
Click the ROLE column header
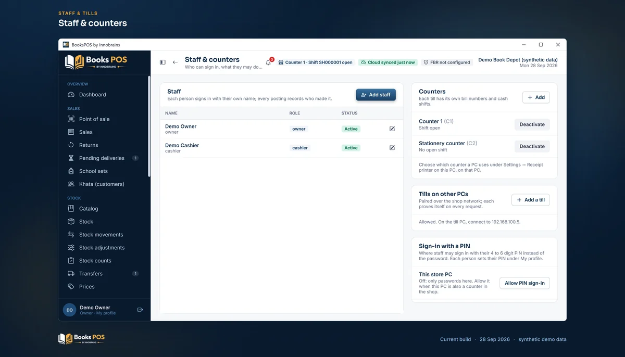click(x=295, y=113)
